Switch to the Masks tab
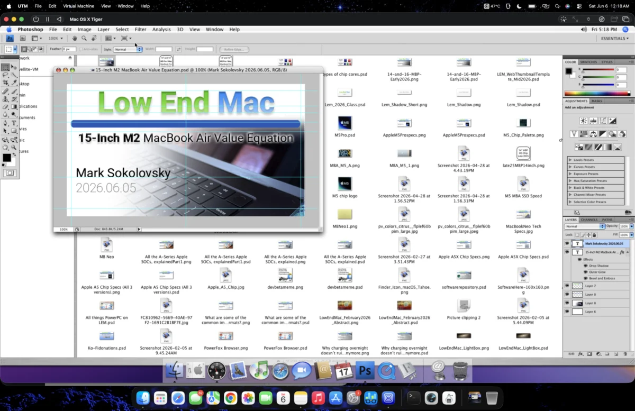This screenshot has height=411, width=635. coord(597,101)
